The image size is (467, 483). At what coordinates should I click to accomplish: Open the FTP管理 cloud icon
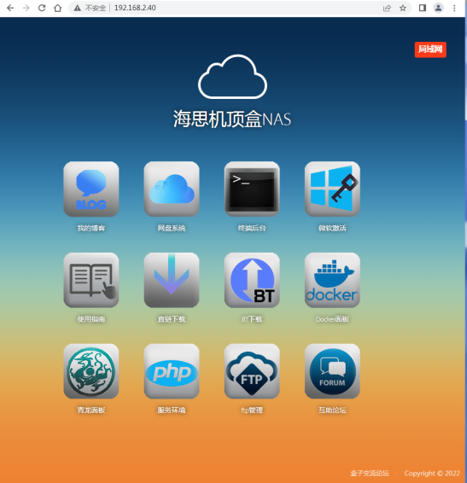pyautogui.click(x=252, y=371)
